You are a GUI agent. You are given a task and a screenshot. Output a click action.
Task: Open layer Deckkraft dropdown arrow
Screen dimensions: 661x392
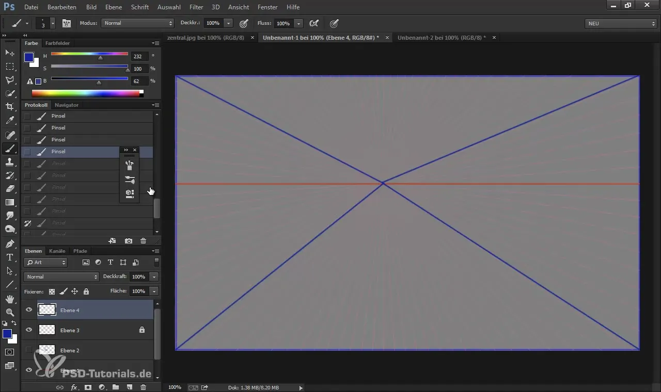click(x=154, y=277)
